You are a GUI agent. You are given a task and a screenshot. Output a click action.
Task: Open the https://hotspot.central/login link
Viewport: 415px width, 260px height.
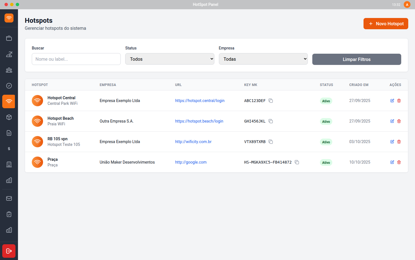click(x=200, y=101)
